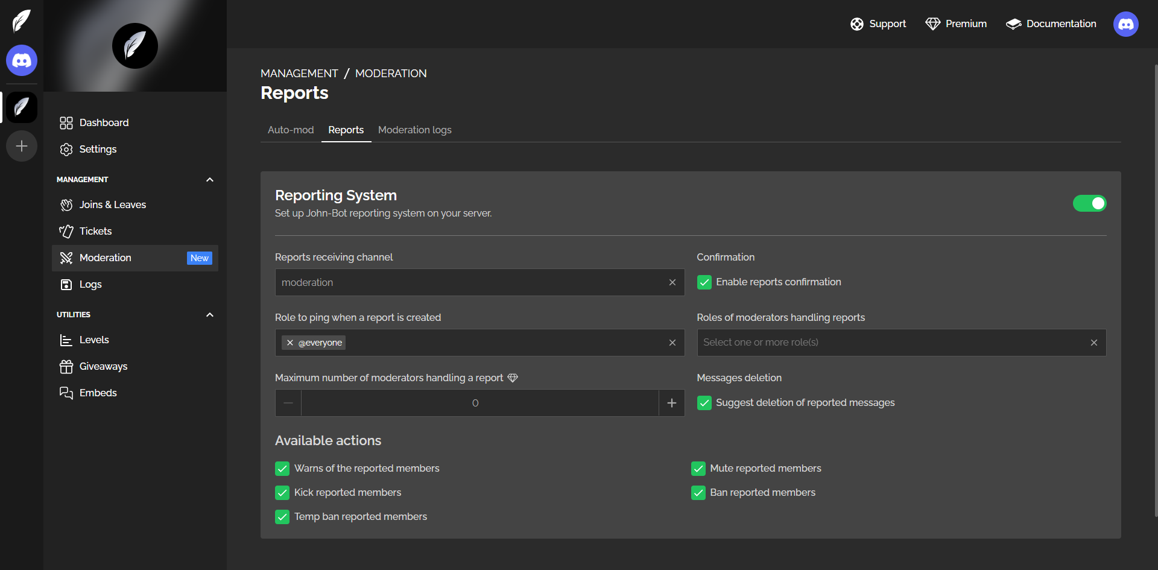Click the Embeds chat icon
Image resolution: width=1158 pixels, height=570 pixels.
click(66, 393)
